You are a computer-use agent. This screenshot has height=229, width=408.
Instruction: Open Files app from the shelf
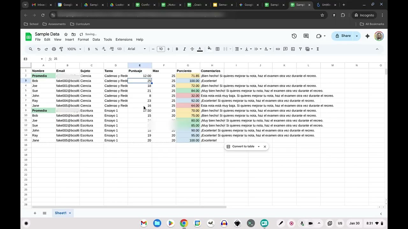click(157, 223)
